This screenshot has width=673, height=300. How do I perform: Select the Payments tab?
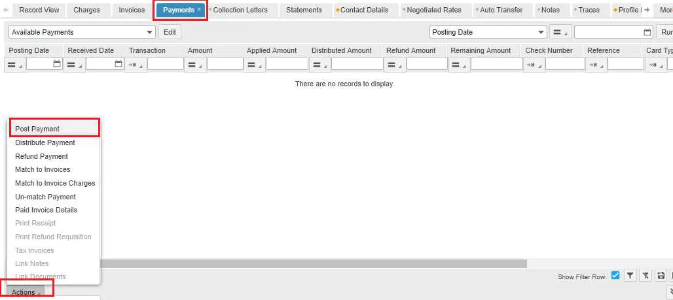coord(179,10)
